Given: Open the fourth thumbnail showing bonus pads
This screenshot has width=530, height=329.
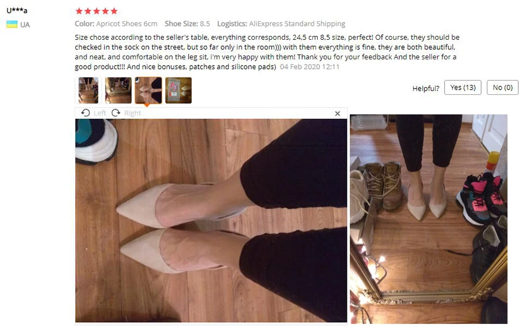Looking at the screenshot, I should click(179, 90).
